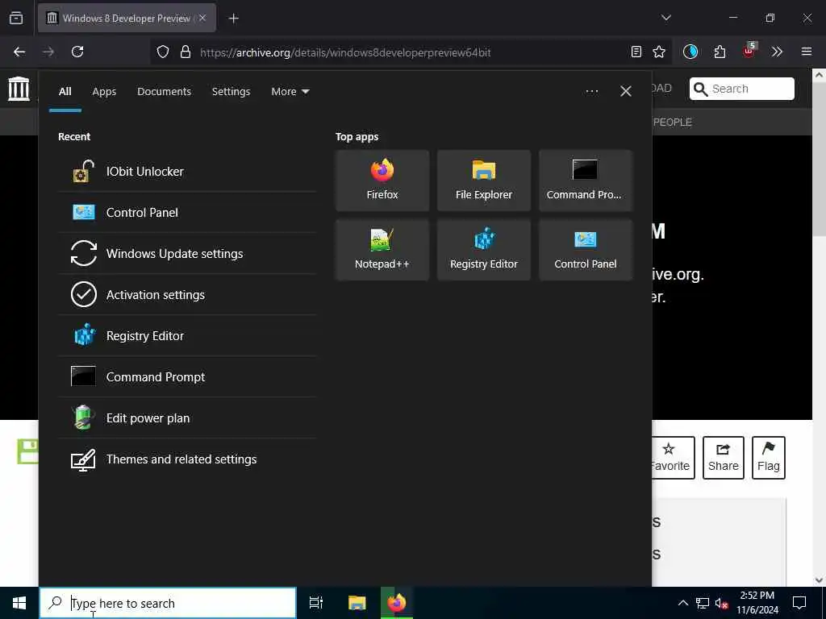The image size is (826, 619).
Task: Open the Firefox extensions puzzle icon
Action: [x=720, y=52]
